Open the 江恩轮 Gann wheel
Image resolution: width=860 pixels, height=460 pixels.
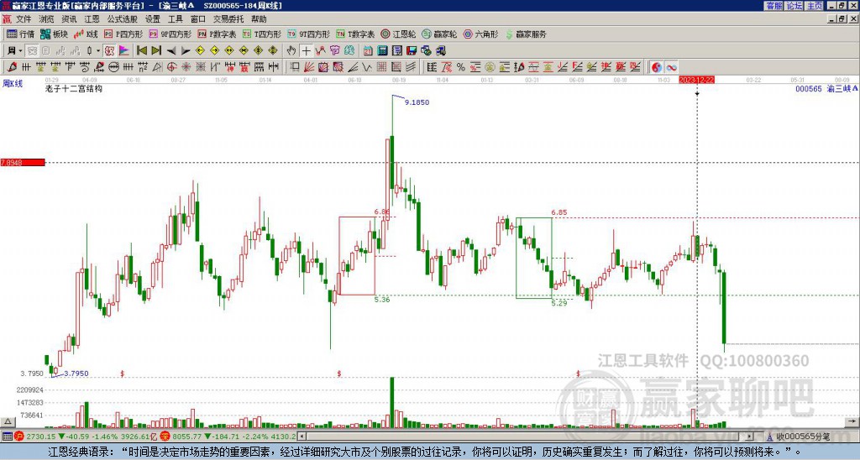(398, 34)
